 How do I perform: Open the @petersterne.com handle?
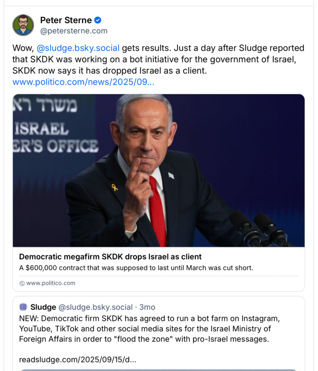(74, 31)
